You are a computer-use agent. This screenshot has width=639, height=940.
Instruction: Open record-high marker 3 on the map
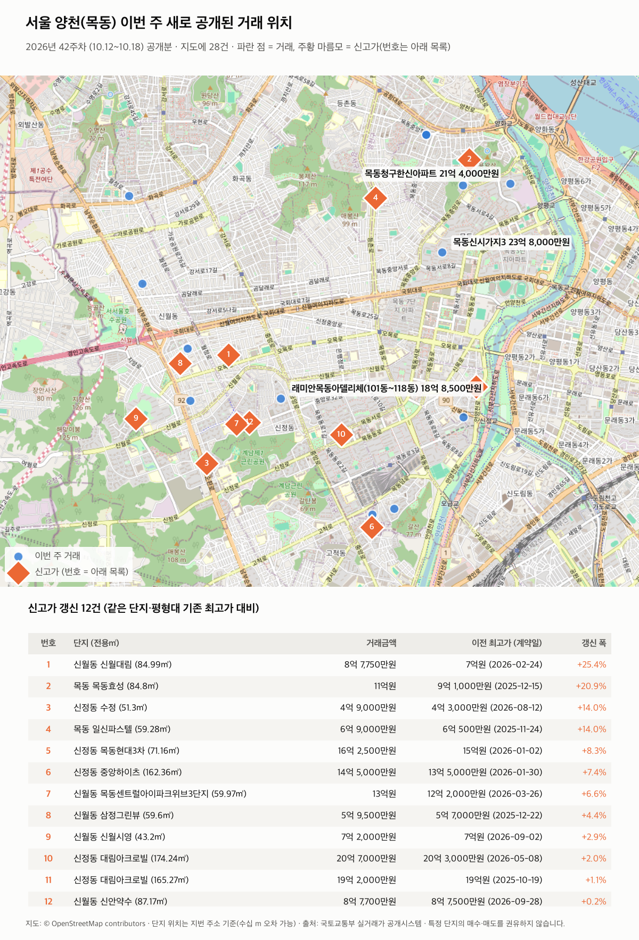point(207,463)
